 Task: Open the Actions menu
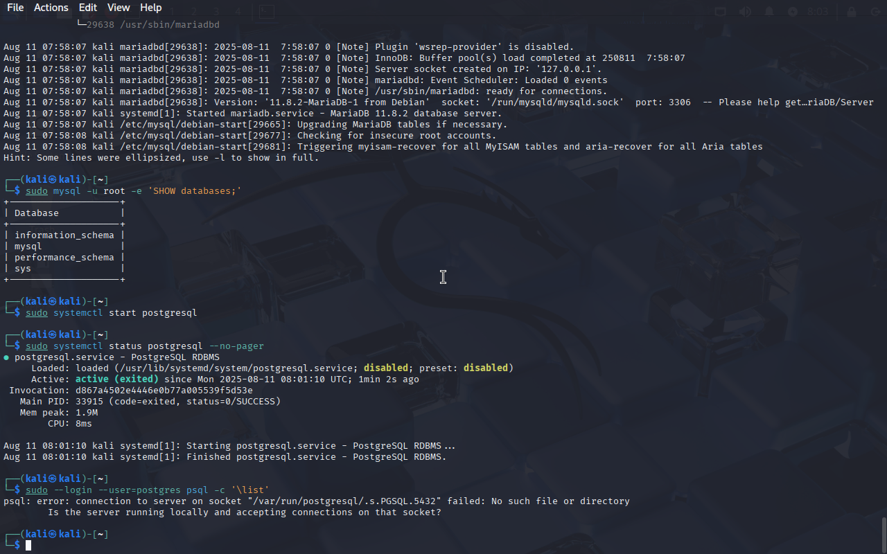51,8
